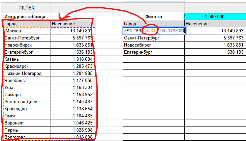Click the 'Фильтр' heading cell
246x141 pixels.
pos(154,17)
